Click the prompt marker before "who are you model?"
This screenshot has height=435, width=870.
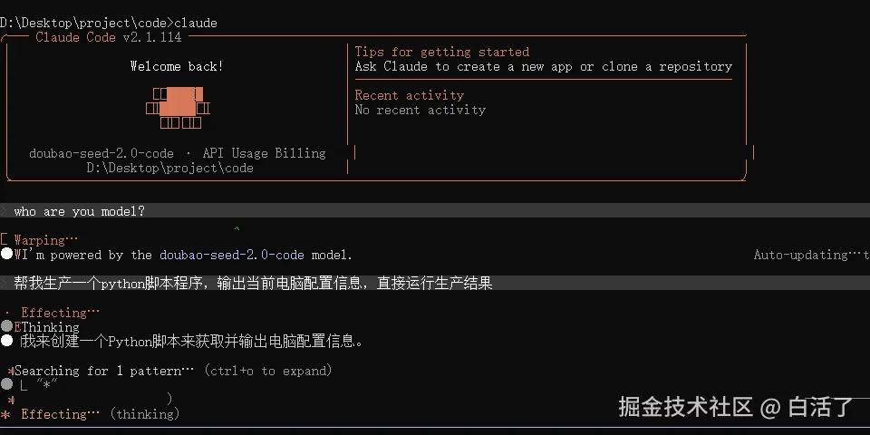pyautogui.click(x=5, y=211)
